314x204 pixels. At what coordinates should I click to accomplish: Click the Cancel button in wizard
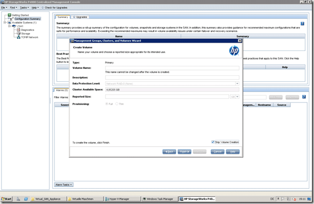(x=217, y=151)
